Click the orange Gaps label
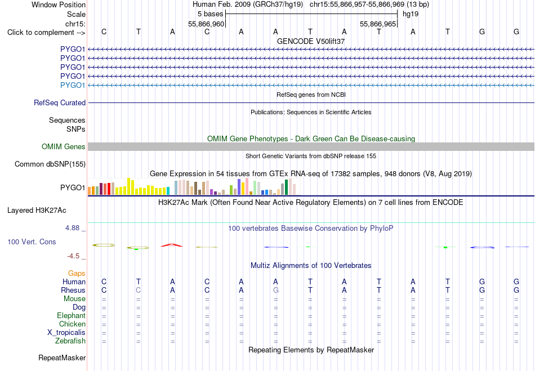Screen dimensions: 535x371 pos(77,274)
